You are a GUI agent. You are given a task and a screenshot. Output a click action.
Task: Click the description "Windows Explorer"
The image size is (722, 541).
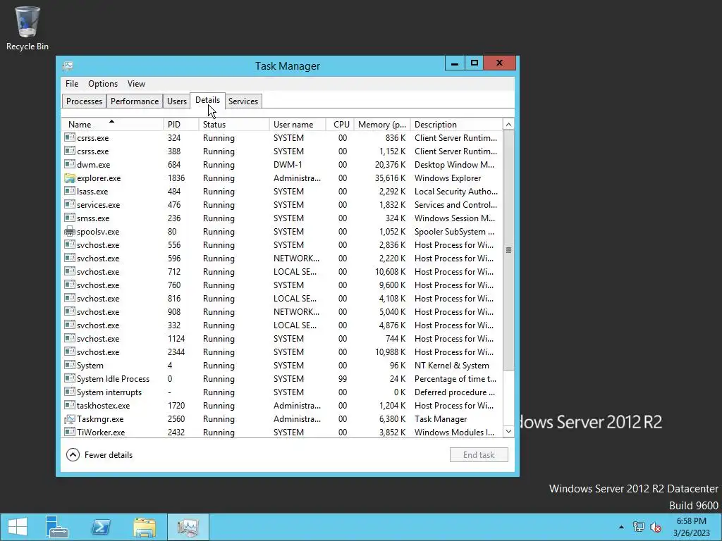[448, 178]
